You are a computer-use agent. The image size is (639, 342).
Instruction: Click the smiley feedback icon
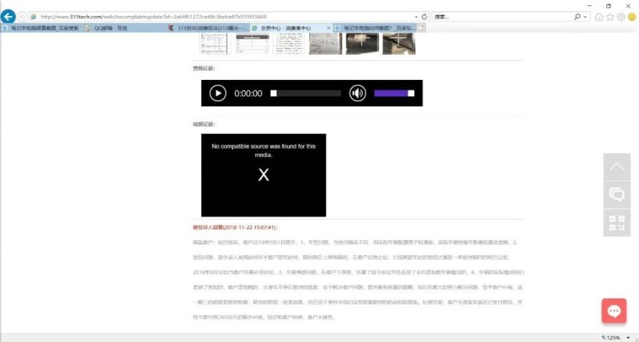(632, 17)
